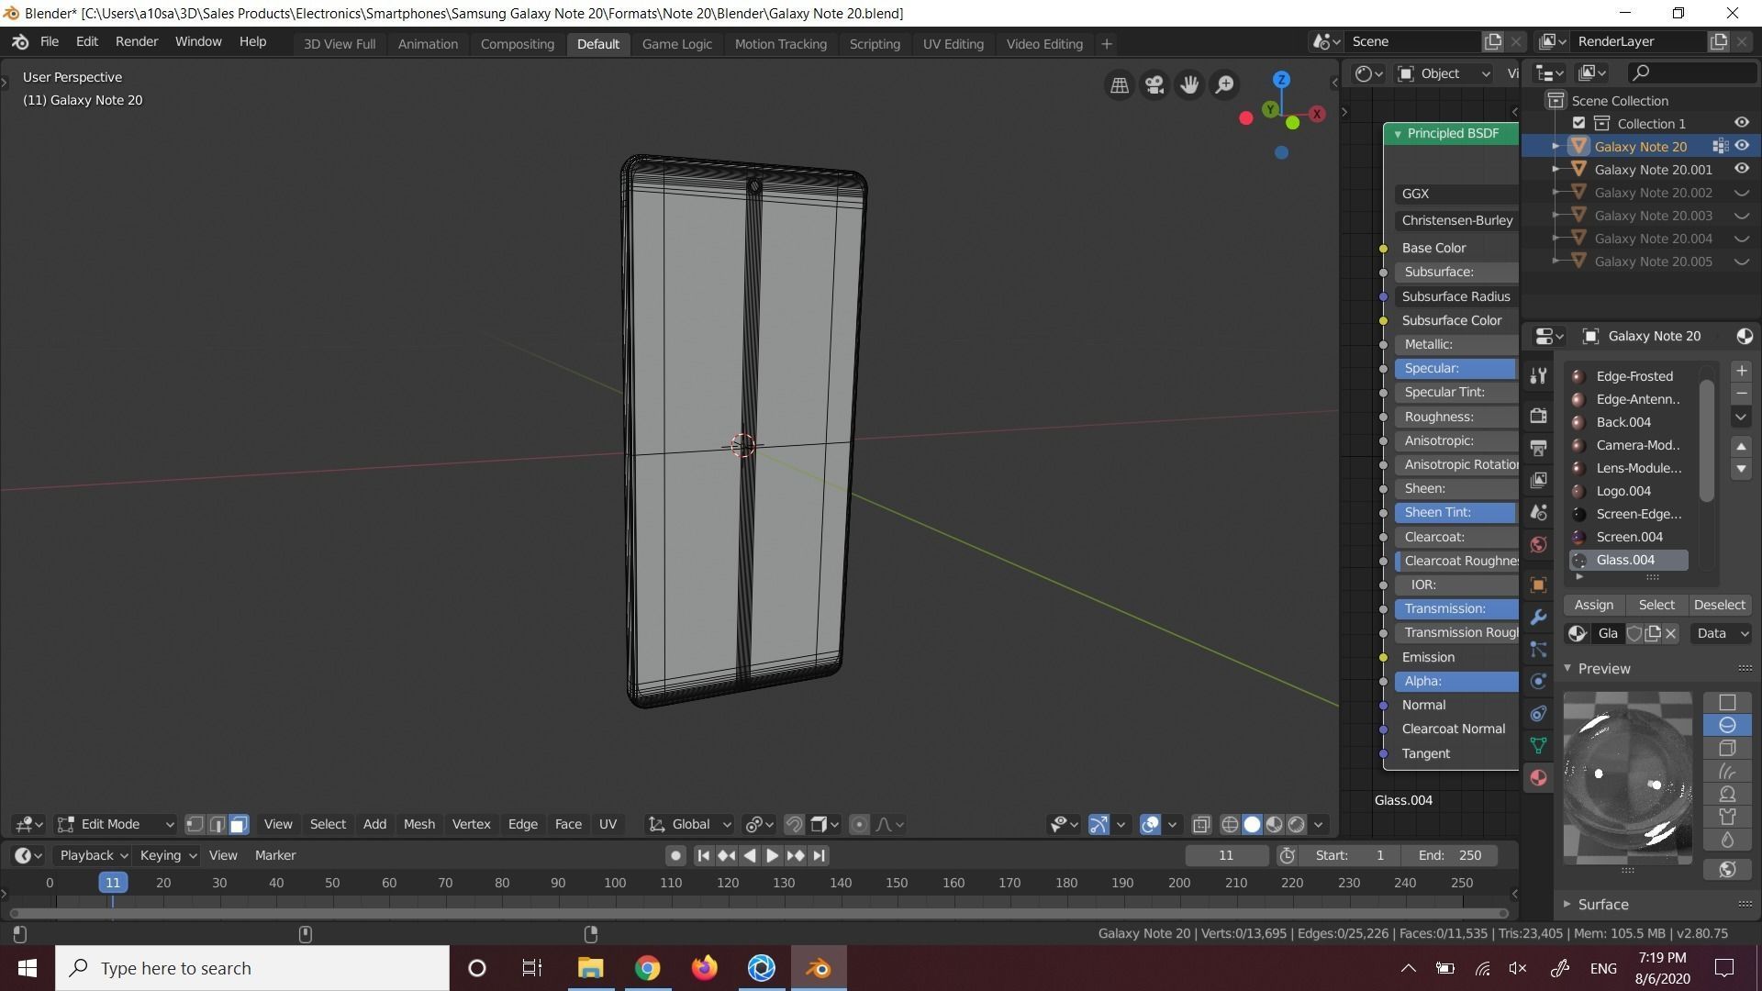The image size is (1762, 991).
Task: Open the Render properties tab
Action: 1538,416
